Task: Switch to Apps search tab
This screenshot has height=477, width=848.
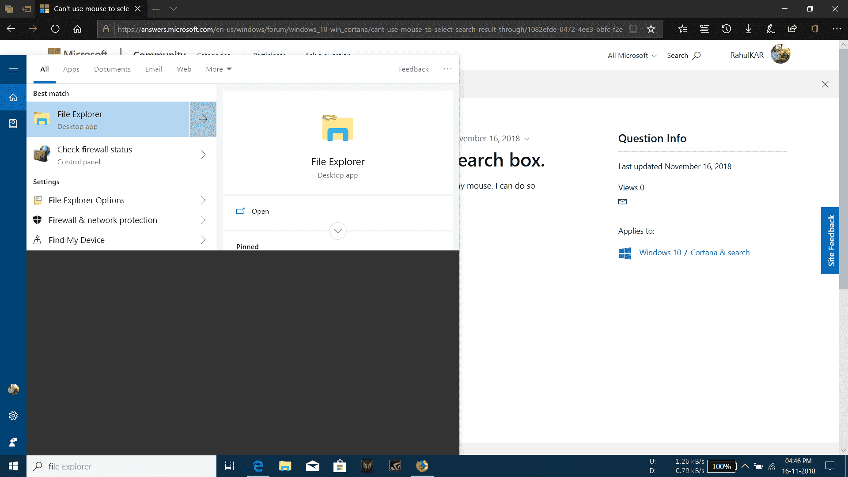Action: 71,69
